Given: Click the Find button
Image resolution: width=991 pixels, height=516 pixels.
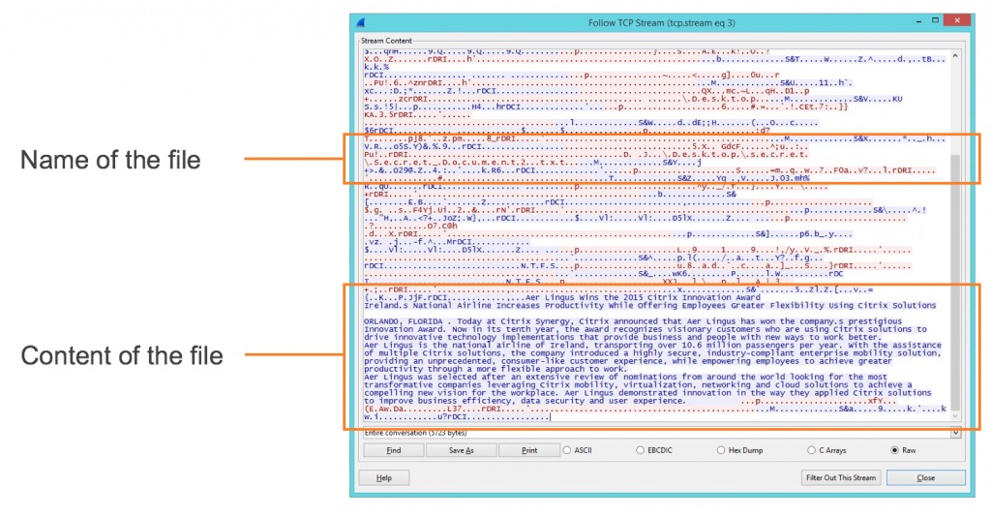Looking at the screenshot, I should 393,450.
